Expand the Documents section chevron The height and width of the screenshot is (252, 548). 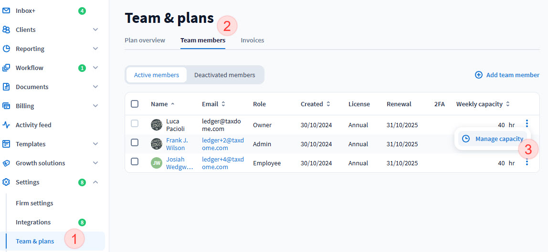pyautogui.click(x=95, y=87)
